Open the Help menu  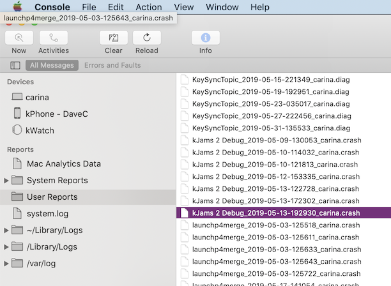(259, 7)
